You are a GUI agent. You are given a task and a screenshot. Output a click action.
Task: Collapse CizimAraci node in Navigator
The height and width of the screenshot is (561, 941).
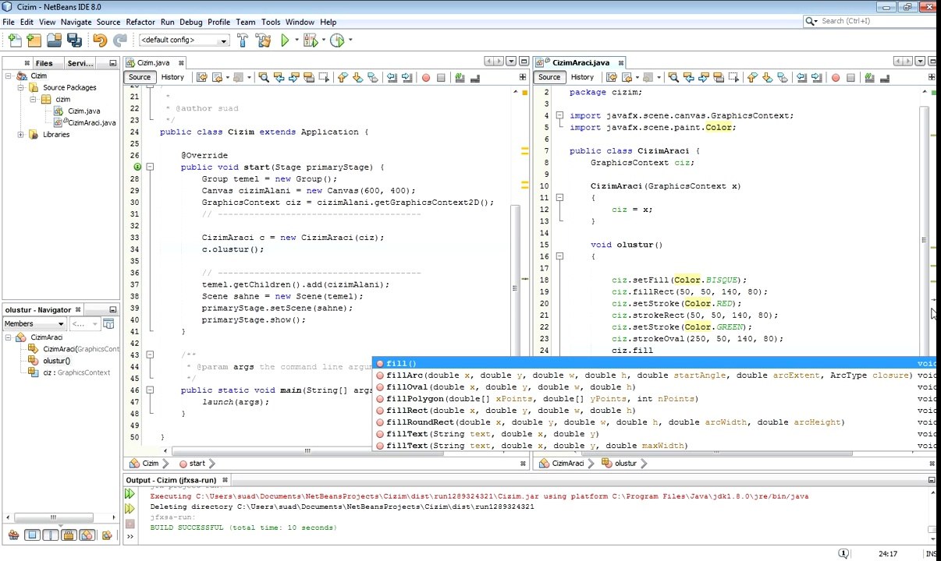9,337
